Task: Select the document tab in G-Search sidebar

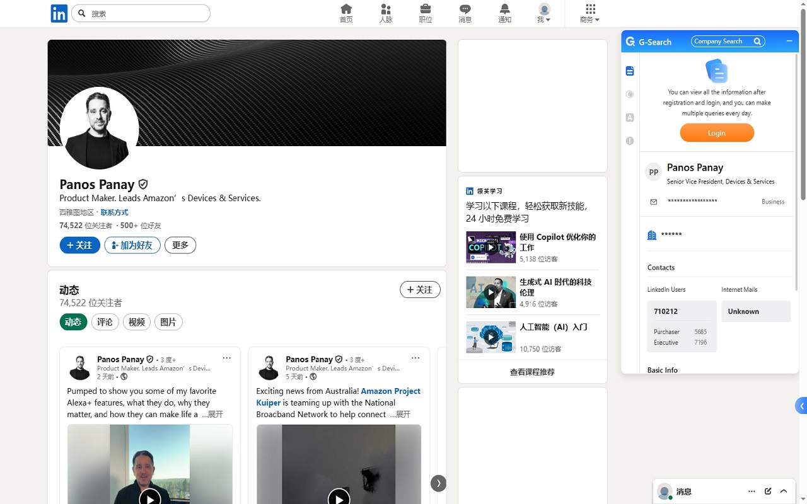Action: click(x=629, y=71)
